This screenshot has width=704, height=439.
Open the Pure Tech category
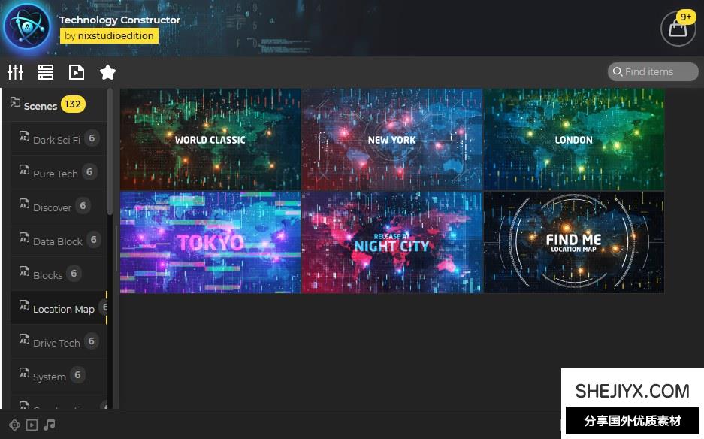[55, 174]
